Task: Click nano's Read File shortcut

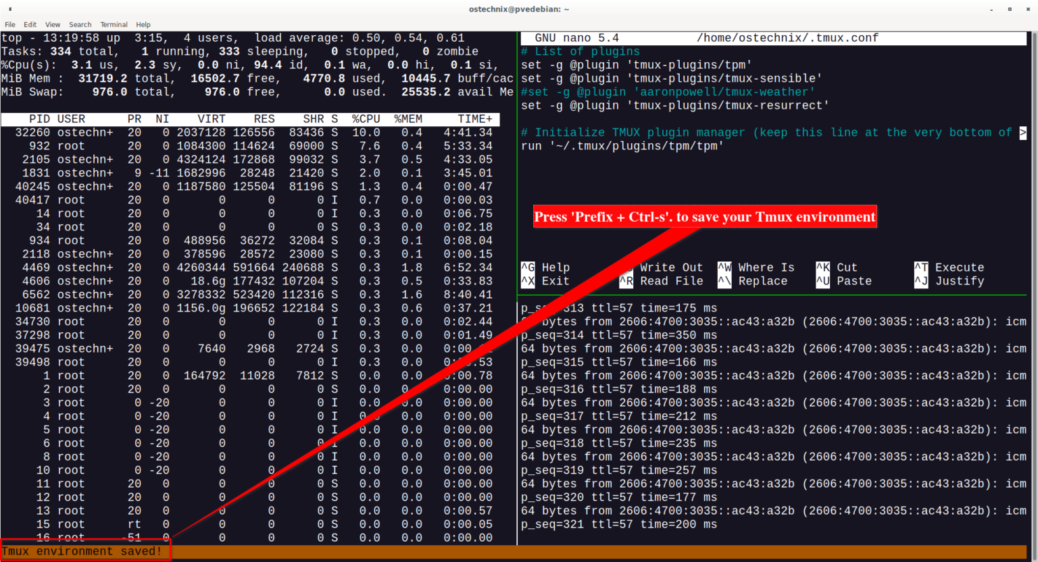Action: tap(661, 281)
